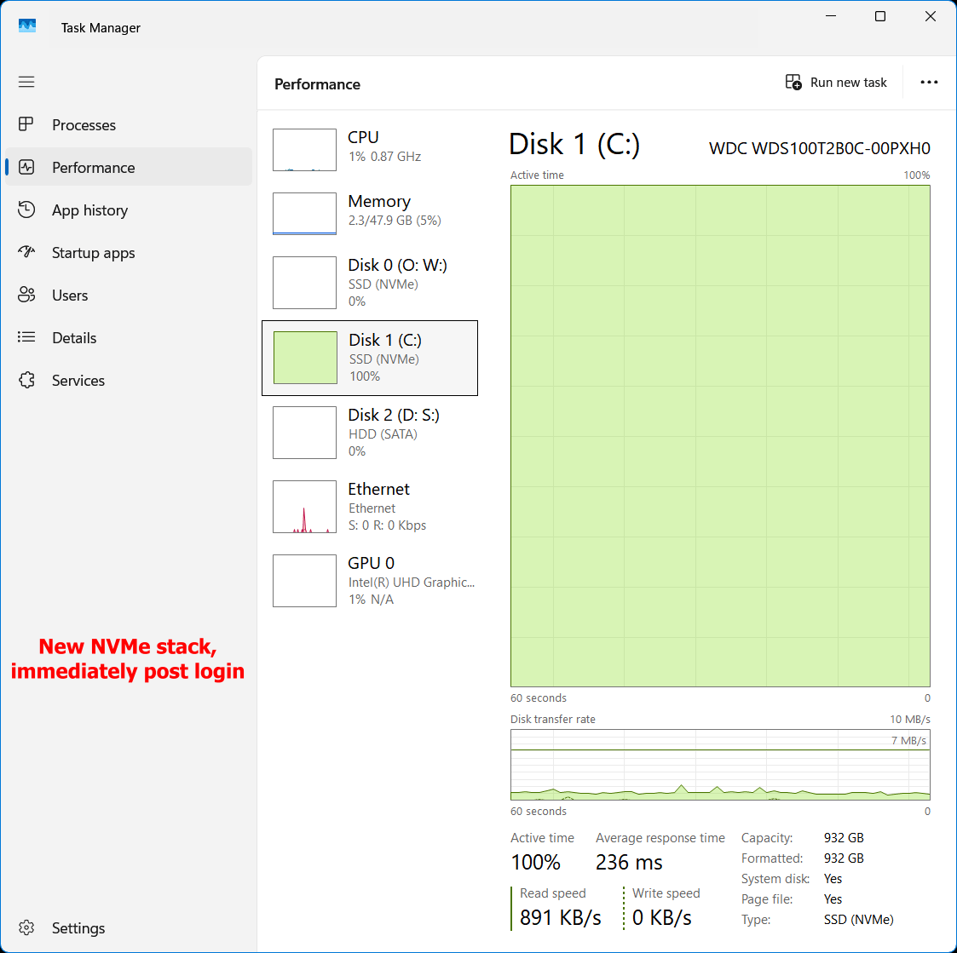Select the Ethernet network graph entry
Screen dimensions: 957x953
point(370,507)
